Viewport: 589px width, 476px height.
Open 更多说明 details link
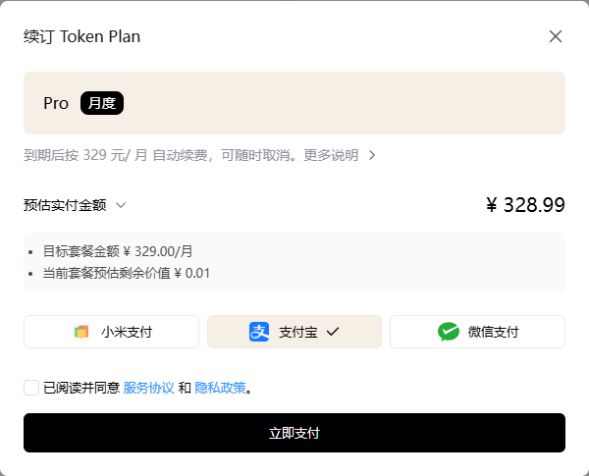331,155
